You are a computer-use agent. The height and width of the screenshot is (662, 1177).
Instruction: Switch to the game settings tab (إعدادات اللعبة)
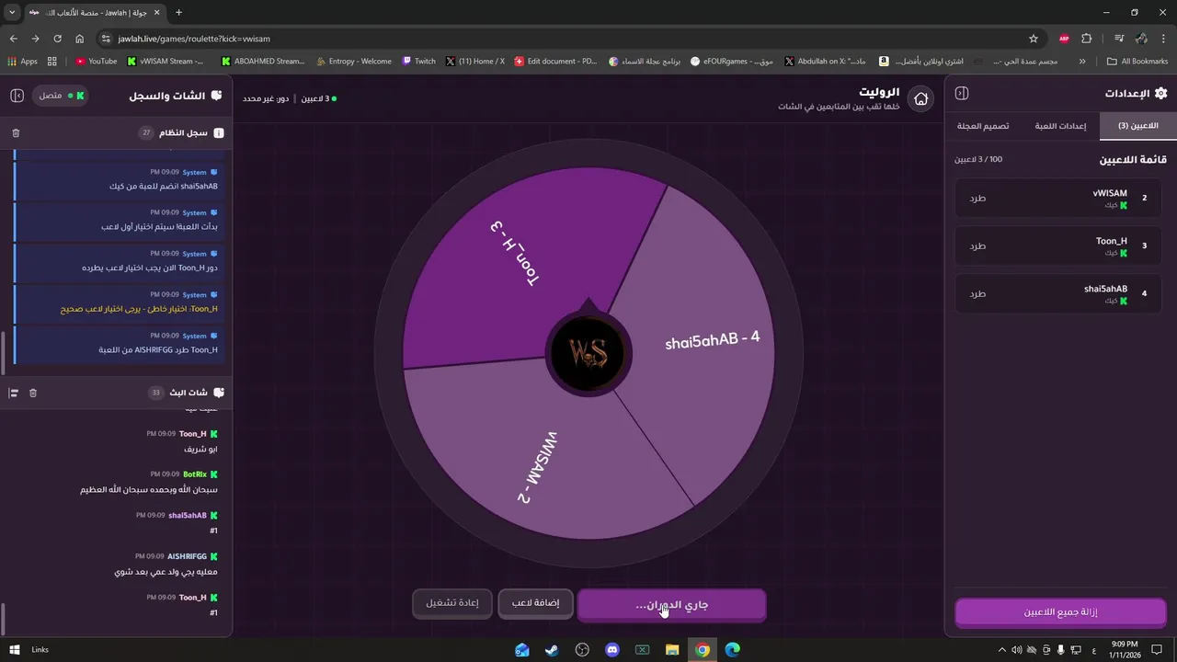point(1060,126)
